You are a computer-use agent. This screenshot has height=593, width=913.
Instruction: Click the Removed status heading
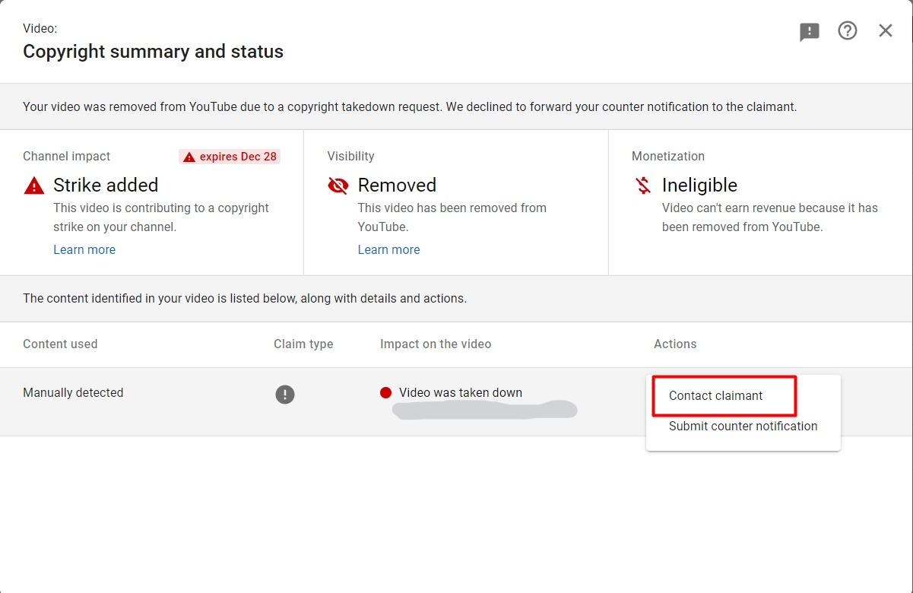(397, 186)
